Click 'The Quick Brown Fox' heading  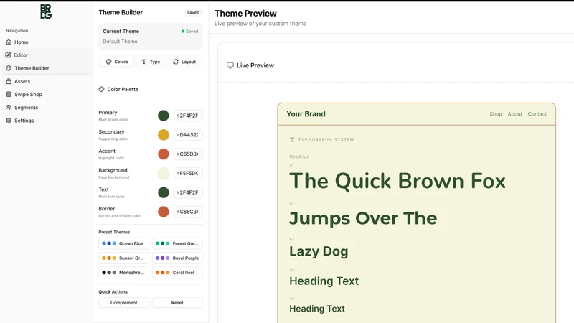[x=397, y=181]
